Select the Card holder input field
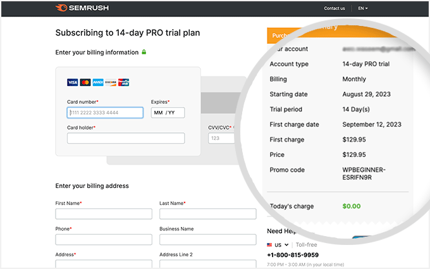Screen dimensions: 430x269 point(126,138)
